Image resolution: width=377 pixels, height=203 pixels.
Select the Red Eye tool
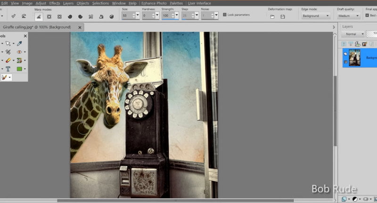tap(19, 52)
